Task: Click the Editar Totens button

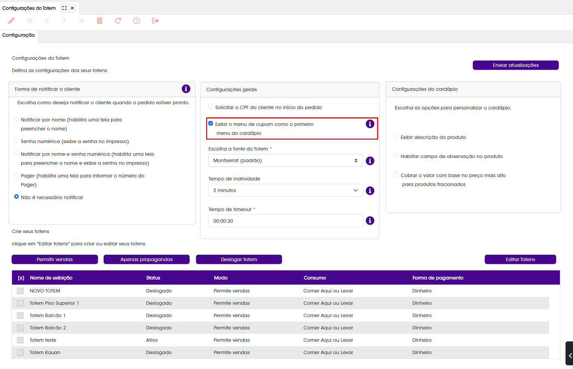Action: (x=520, y=260)
